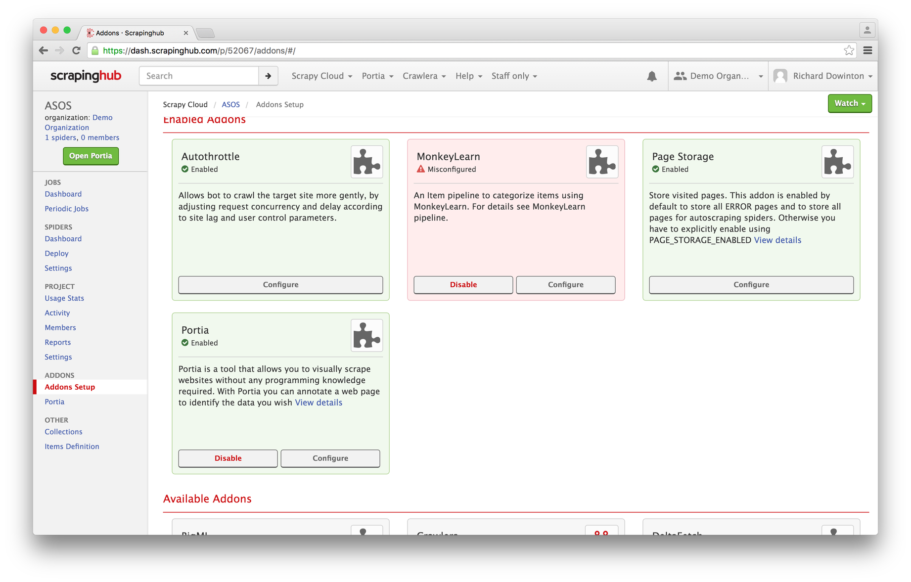Click the browser forward arrow
The image size is (911, 582).
60,50
